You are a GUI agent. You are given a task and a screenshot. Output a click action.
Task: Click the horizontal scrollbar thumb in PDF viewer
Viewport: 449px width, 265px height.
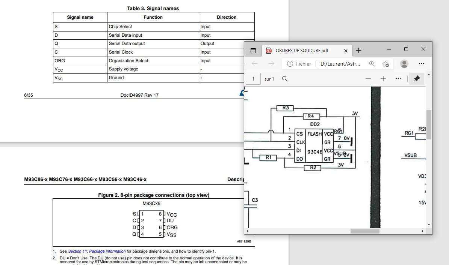pos(365,231)
